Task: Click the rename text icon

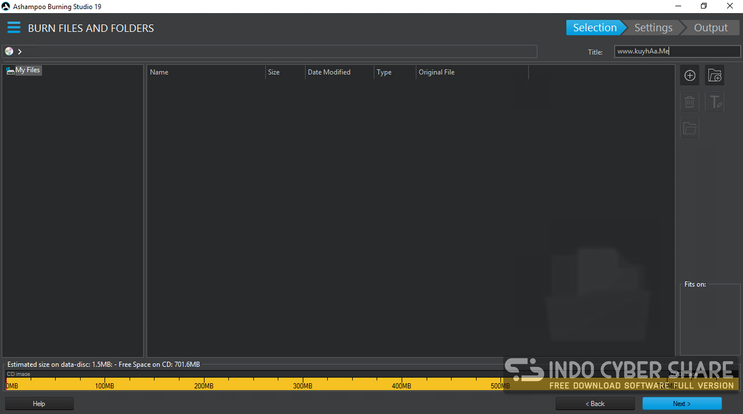Action: pyautogui.click(x=715, y=102)
